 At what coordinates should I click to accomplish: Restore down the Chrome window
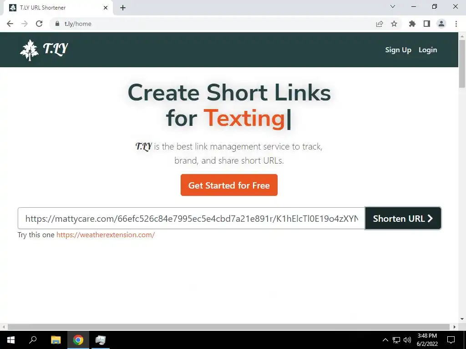(435, 6)
